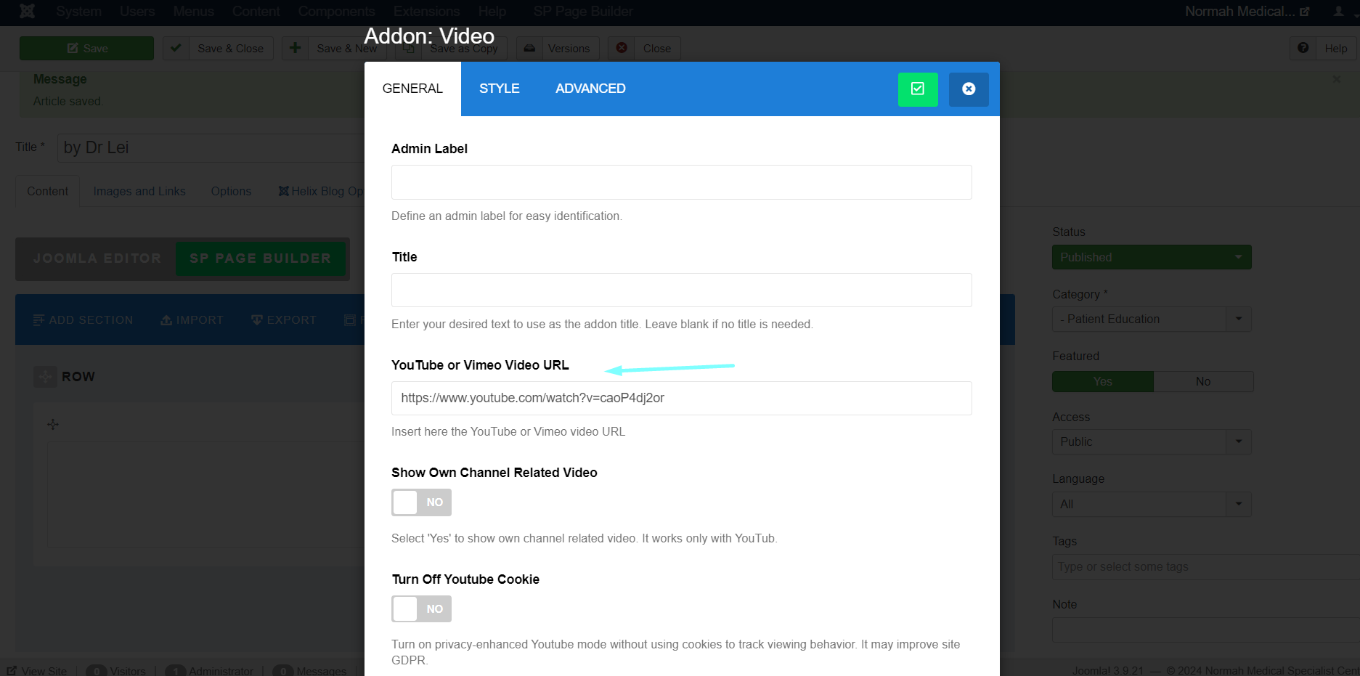Screen dimensions: 1360x676
Task: Open the Extensions menu
Action: [426, 12]
